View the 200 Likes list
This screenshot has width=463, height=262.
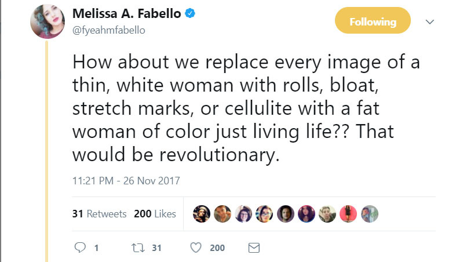pyautogui.click(x=155, y=214)
